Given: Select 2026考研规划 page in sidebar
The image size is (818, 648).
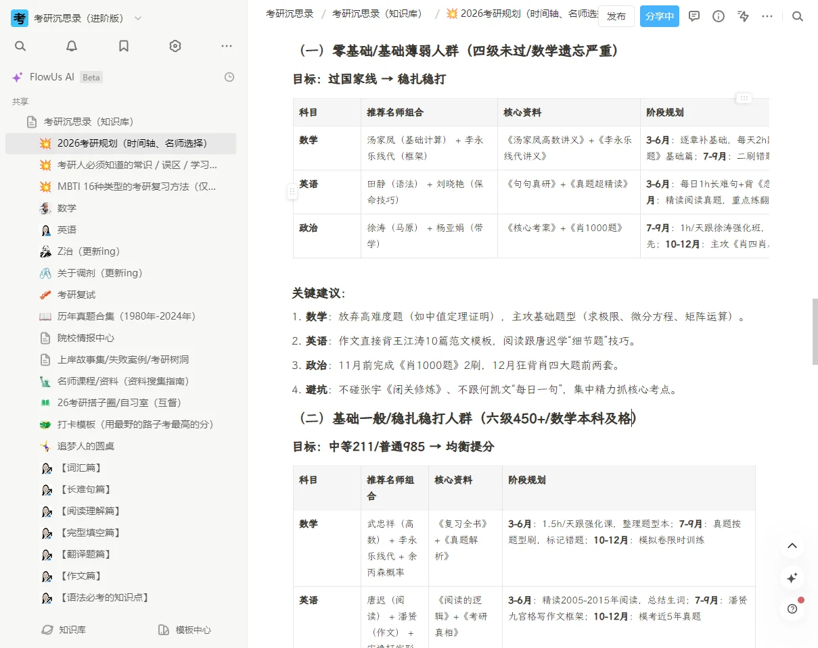Looking at the screenshot, I should 120,143.
